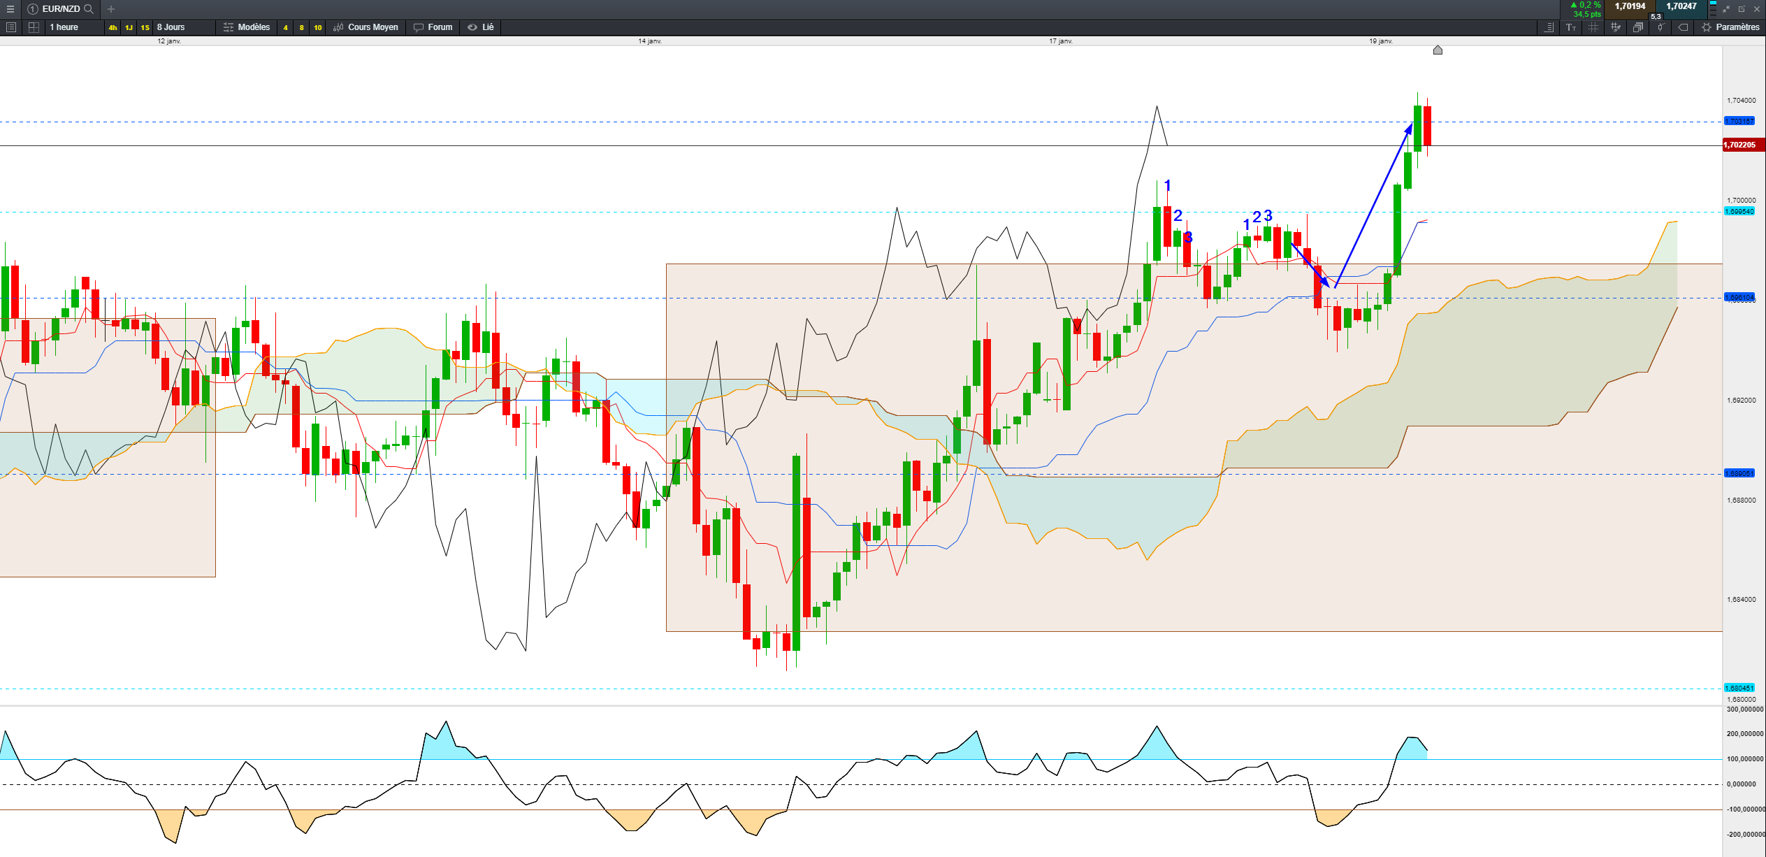Click the 100,000000 indicator axis value
The height and width of the screenshot is (857, 1766).
(x=1744, y=759)
